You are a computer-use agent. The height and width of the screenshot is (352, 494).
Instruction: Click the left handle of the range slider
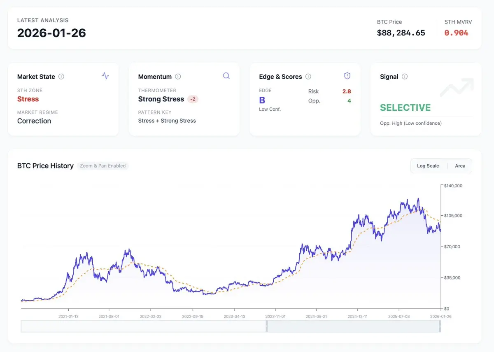pos(266,326)
